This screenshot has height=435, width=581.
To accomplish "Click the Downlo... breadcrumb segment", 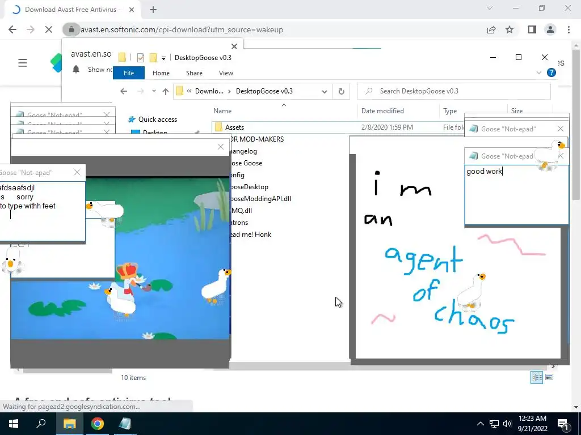I will [x=209, y=91].
